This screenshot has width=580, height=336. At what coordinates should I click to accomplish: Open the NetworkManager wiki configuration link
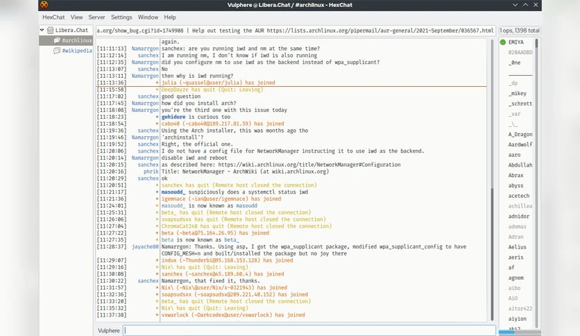(309, 165)
